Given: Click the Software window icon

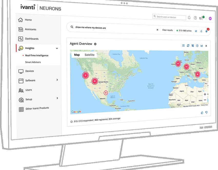Looking at the screenshot, I should point(21,81).
